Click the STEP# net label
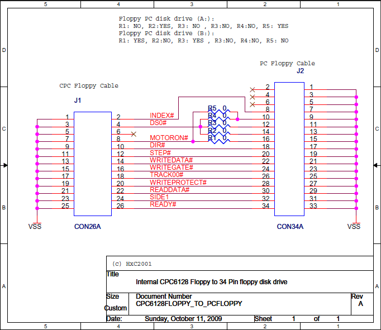Image resolution: width=381 pixels, height=330 pixels. coord(160,153)
